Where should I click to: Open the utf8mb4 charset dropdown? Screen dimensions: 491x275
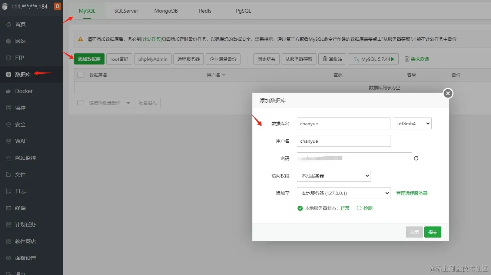pyautogui.click(x=412, y=123)
